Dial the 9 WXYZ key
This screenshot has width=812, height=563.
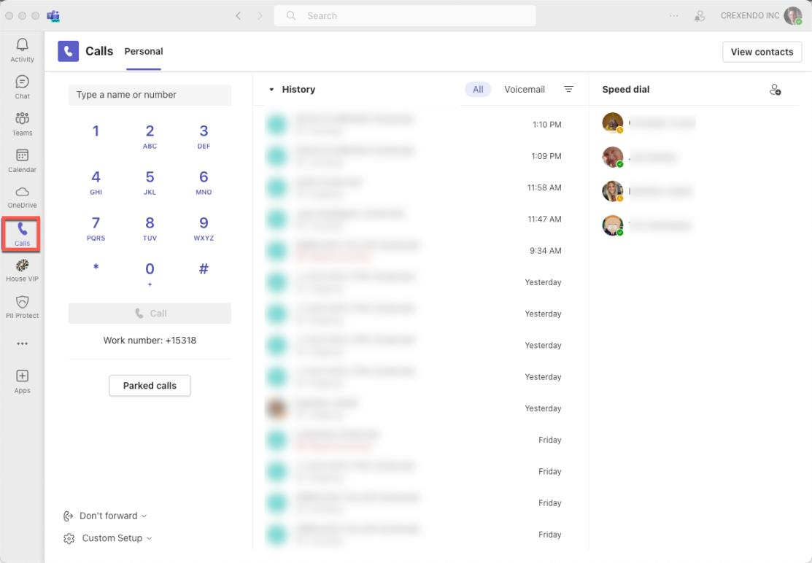tap(204, 228)
